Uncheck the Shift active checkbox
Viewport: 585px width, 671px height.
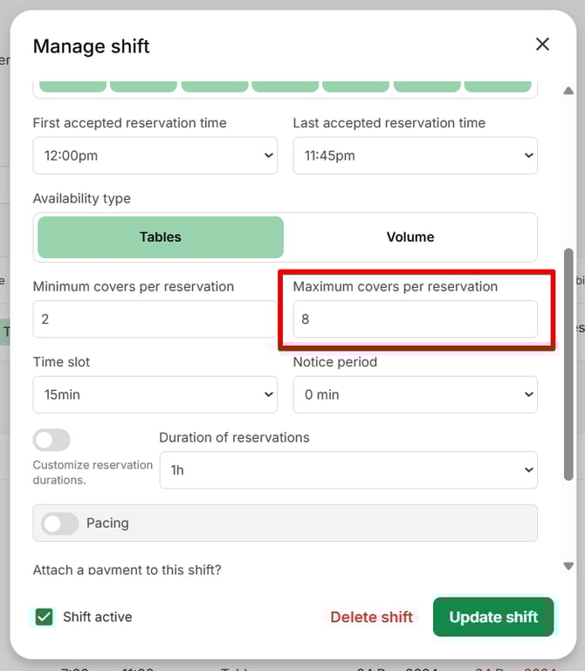coord(44,617)
